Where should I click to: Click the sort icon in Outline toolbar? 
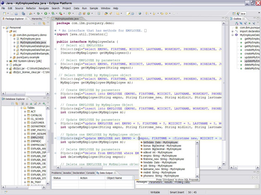coord(236,23)
